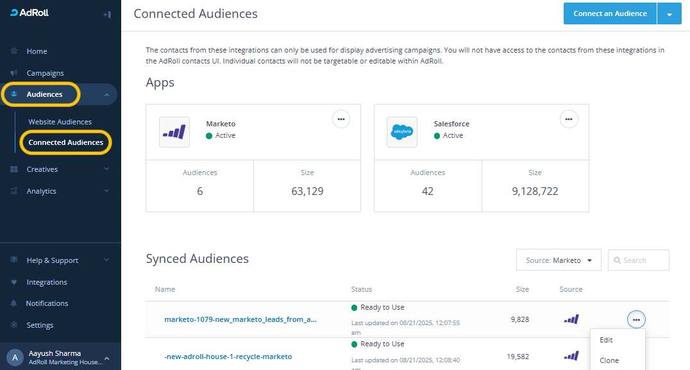The width and height of the screenshot is (690, 370).
Task: Click the Salesforce app logo
Action: [402, 132]
